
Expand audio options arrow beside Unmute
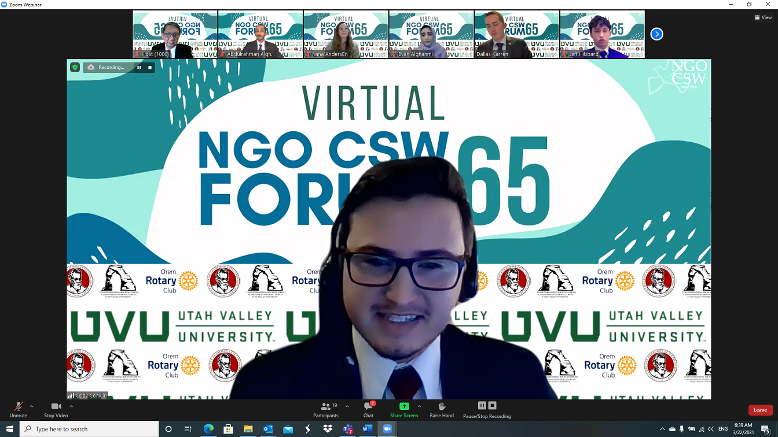tap(31, 406)
